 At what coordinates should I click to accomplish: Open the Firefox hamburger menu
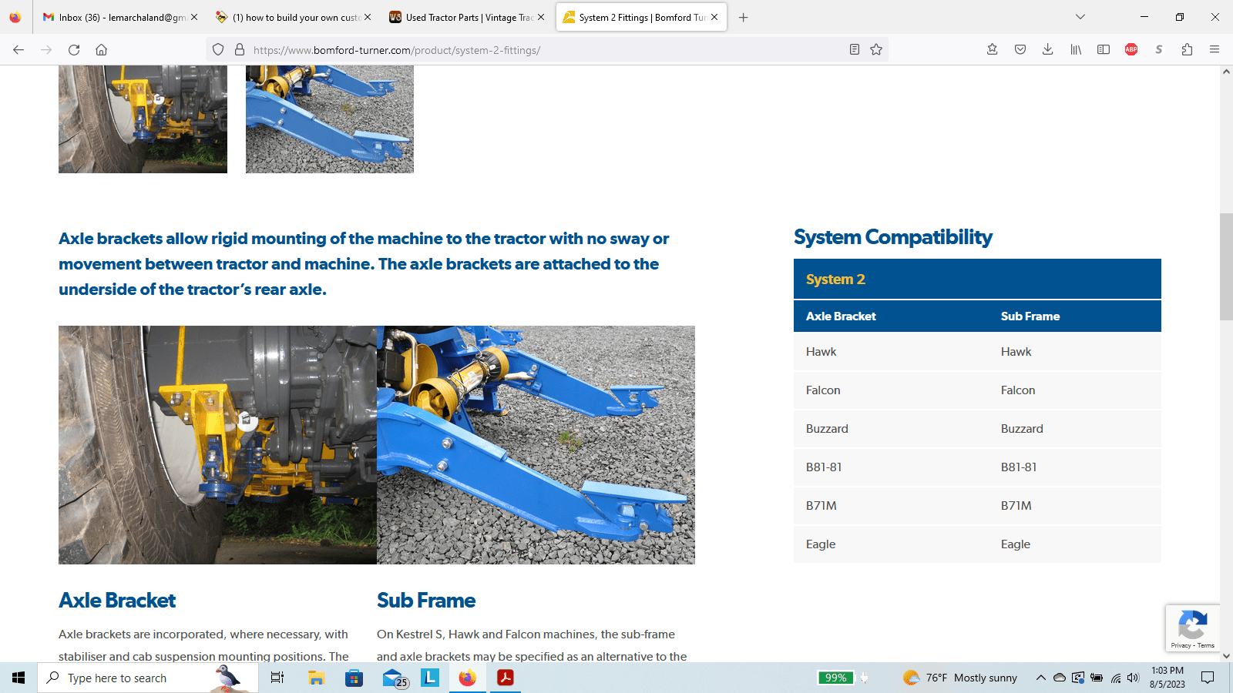pos(1215,49)
